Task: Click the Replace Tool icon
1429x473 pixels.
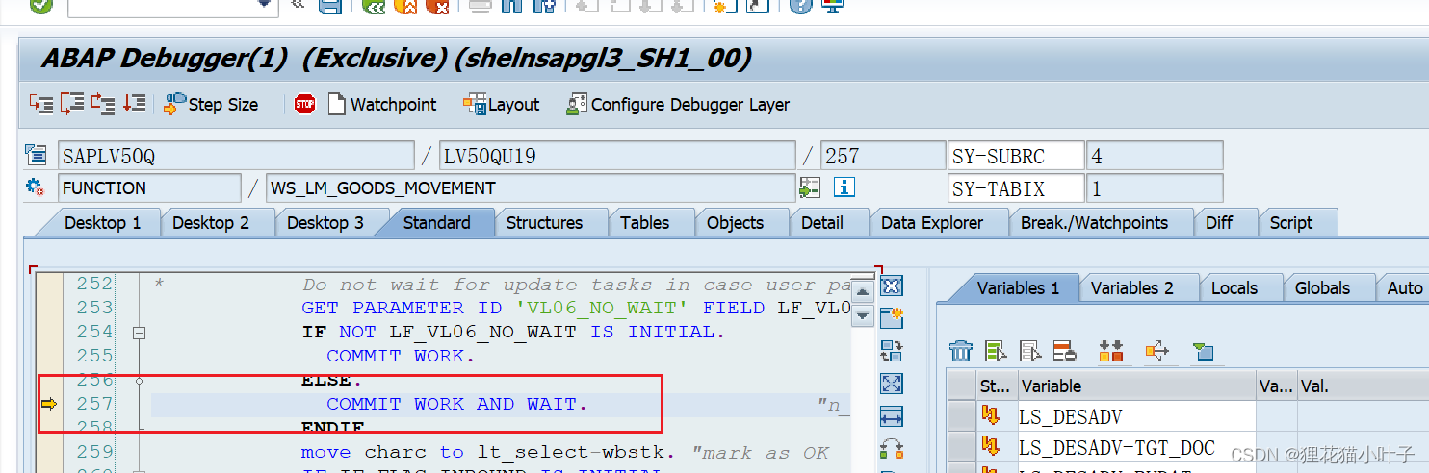Action: coord(892,351)
